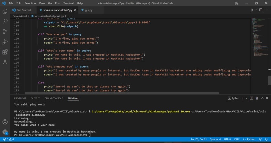The width and height of the screenshot is (271, 143).
Task: Open the run options dropdown arrow
Action: tap(256, 10)
